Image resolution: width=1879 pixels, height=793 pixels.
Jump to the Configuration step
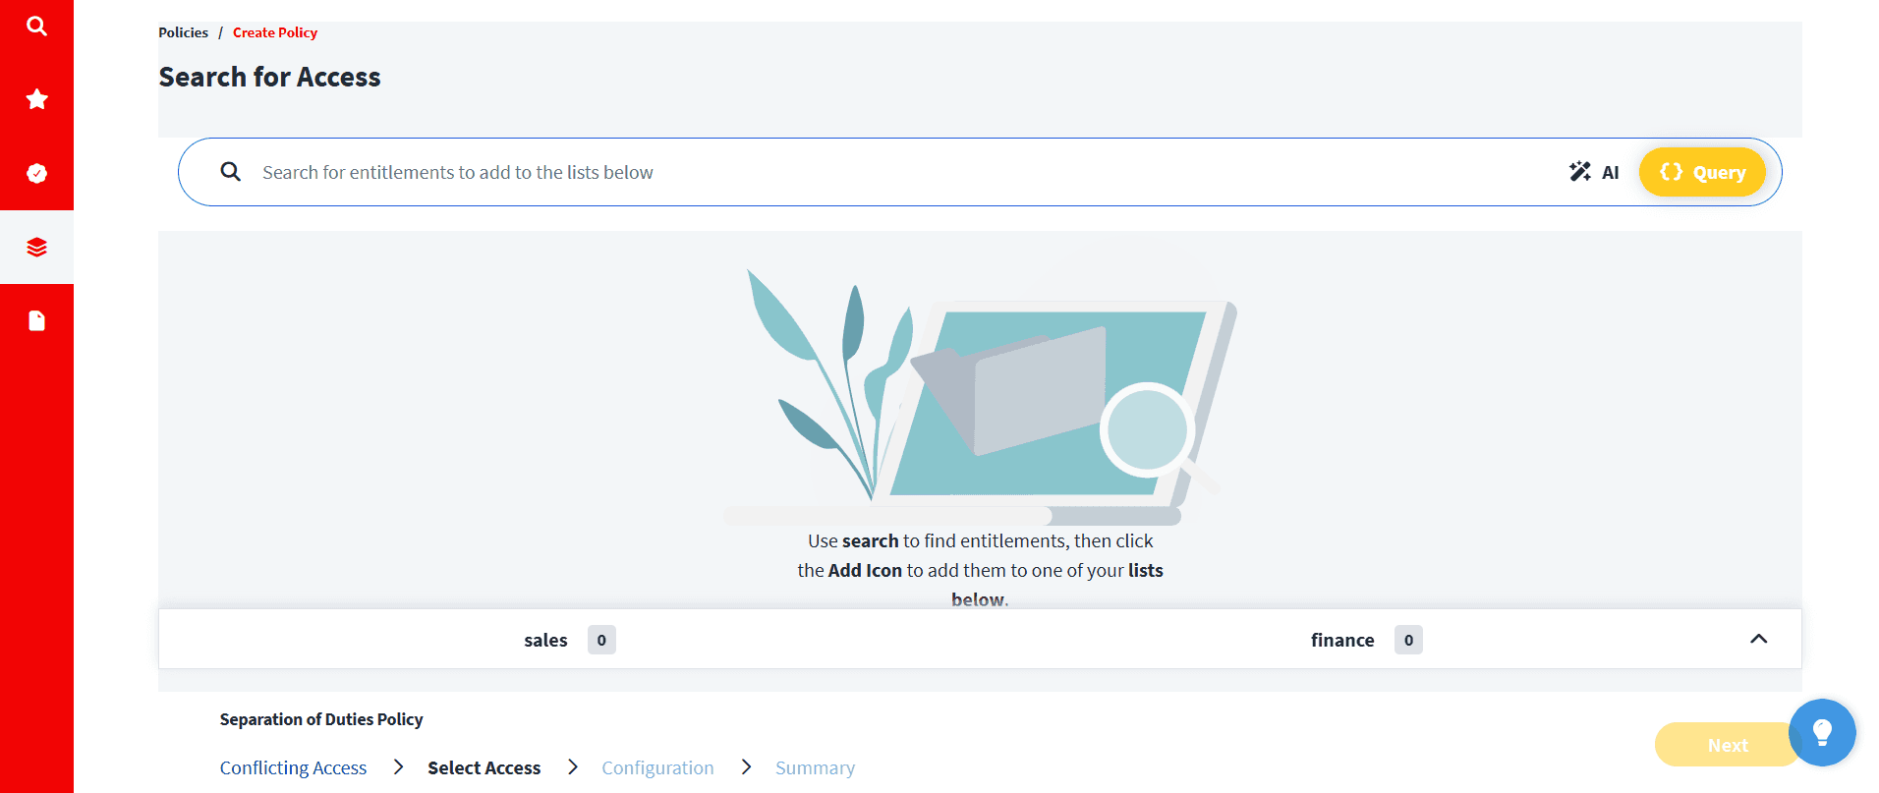[x=657, y=767]
